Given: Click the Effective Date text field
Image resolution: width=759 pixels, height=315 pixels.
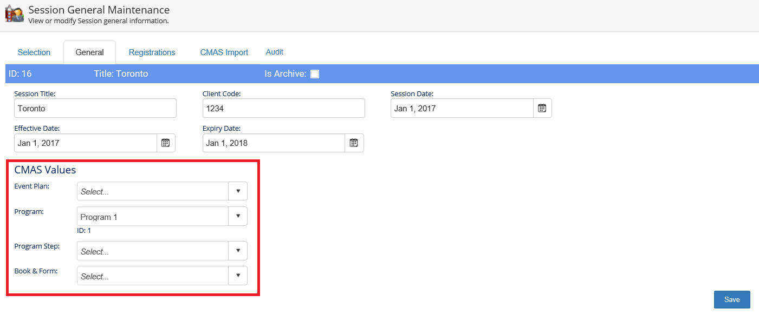Looking at the screenshot, I should tap(86, 143).
